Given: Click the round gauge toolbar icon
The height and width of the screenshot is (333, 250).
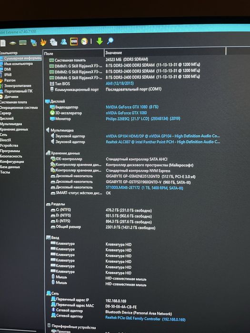Looking at the screenshot, I should coord(84,41).
